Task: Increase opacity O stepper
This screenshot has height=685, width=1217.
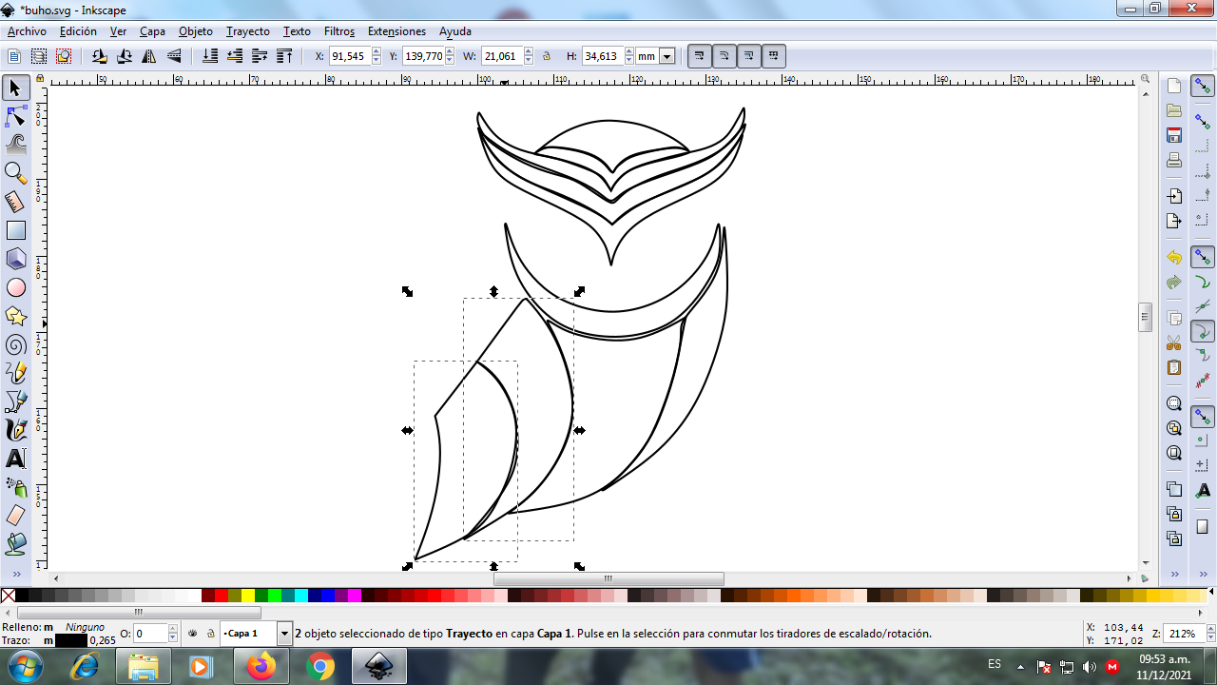Action: point(173,629)
